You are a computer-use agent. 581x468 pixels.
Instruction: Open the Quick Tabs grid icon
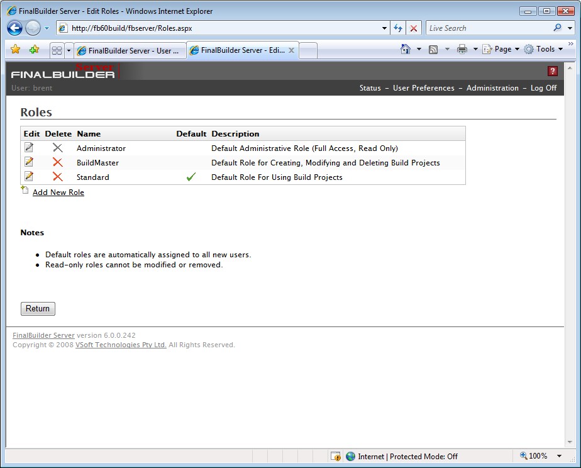tap(57, 50)
